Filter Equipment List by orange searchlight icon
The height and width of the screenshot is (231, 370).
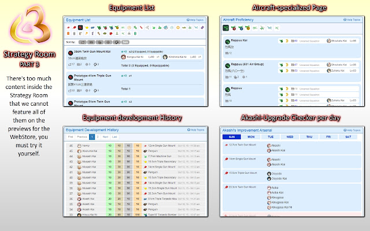(x=68, y=33)
